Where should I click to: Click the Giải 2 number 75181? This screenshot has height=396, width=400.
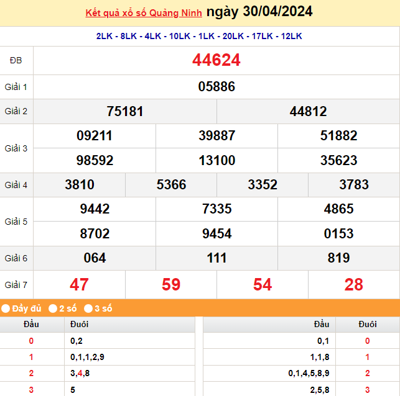pyautogui.click(x=125, y=112)
